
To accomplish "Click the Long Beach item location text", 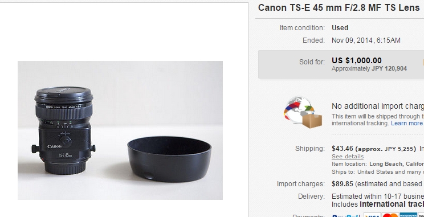I will pos(397,164).
